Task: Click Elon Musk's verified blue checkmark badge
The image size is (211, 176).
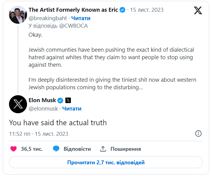Action: 60,100
